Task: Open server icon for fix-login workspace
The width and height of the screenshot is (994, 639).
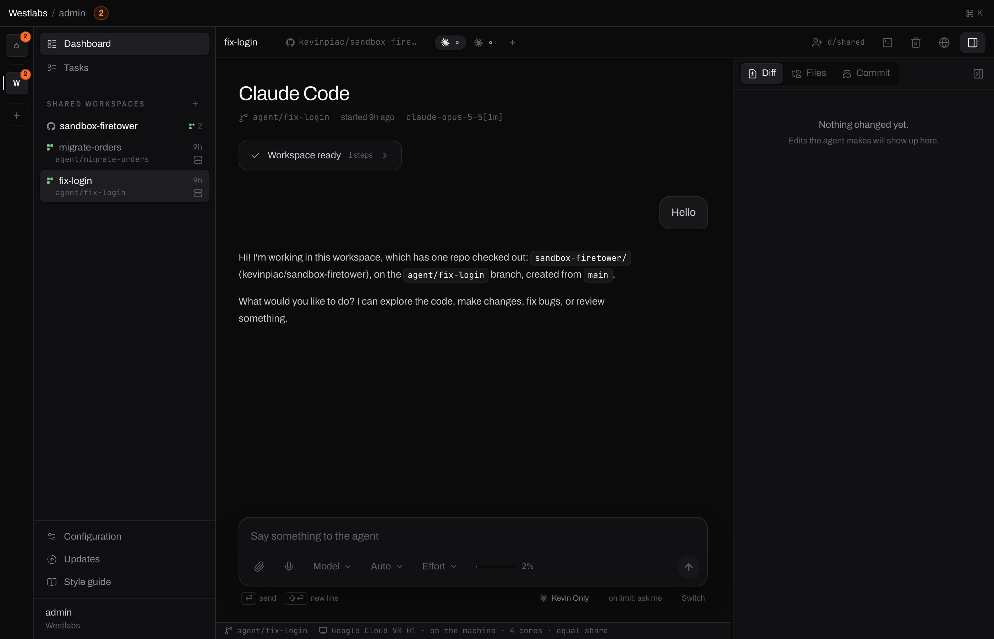Action: (x=198, y=193)
